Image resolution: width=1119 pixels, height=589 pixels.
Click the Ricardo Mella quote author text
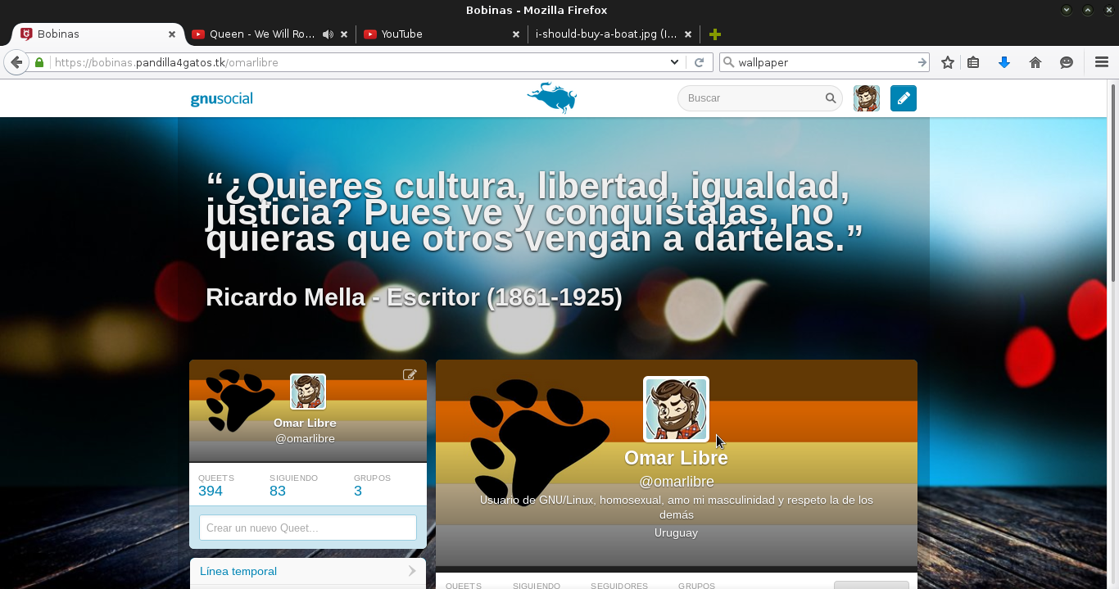coord(414,297)
